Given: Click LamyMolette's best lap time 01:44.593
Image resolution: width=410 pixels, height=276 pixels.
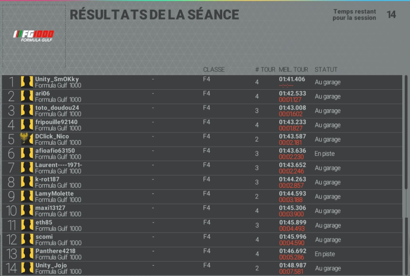Looking at the screenshot, I should click(292, 194).
